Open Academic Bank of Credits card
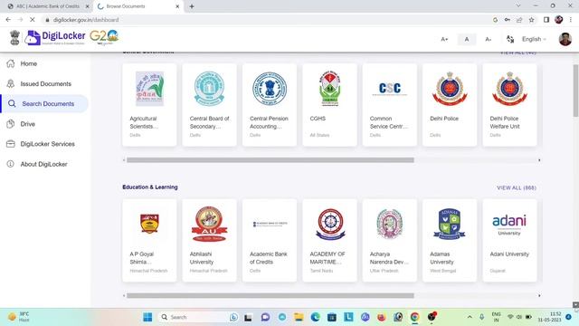The height and width of the screenshot is (326, 579). click(270, 241)
